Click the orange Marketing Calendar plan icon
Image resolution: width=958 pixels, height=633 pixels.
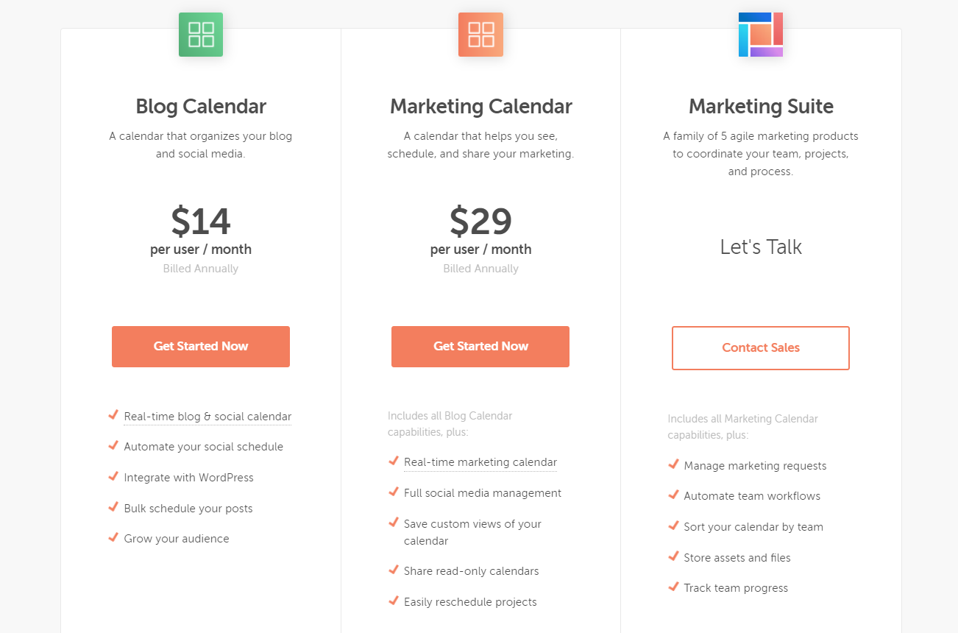tap(480, 35)
